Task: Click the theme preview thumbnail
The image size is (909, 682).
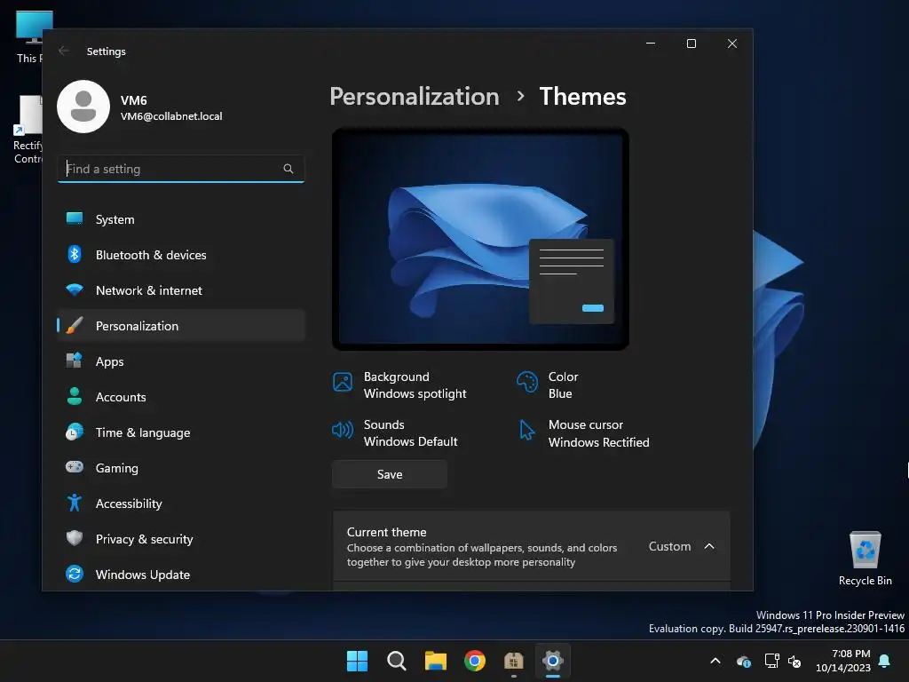Action: pos(480,239)
